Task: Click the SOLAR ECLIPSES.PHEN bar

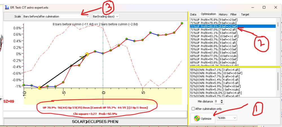Action: pyautogui.click(x=95, y=122)
